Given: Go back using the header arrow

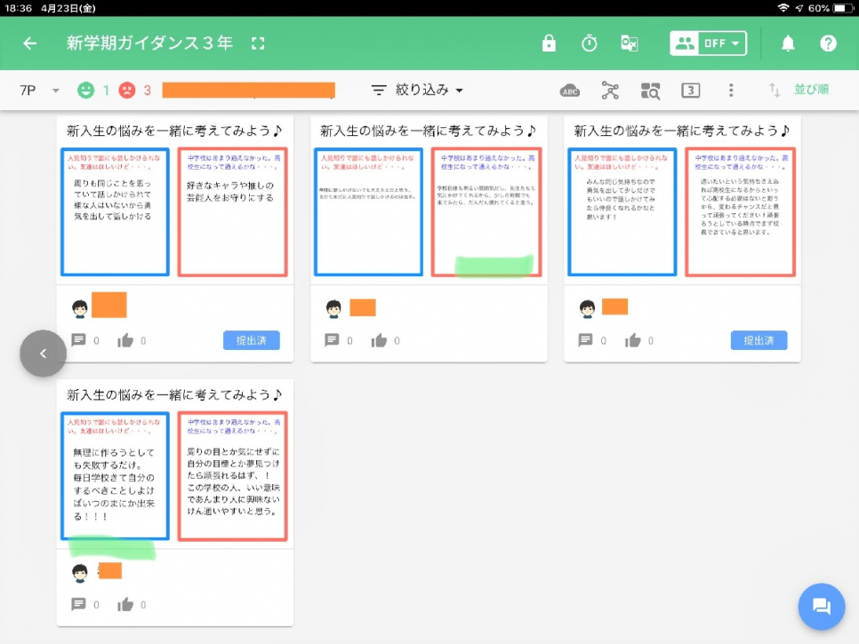Looking at the screenshot, I should (30, 44).
